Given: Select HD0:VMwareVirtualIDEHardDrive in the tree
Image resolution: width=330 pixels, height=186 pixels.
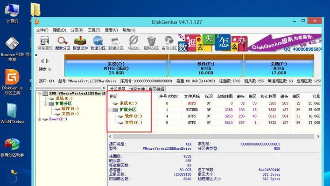Looking at the screenshot, I should (77, 93).
